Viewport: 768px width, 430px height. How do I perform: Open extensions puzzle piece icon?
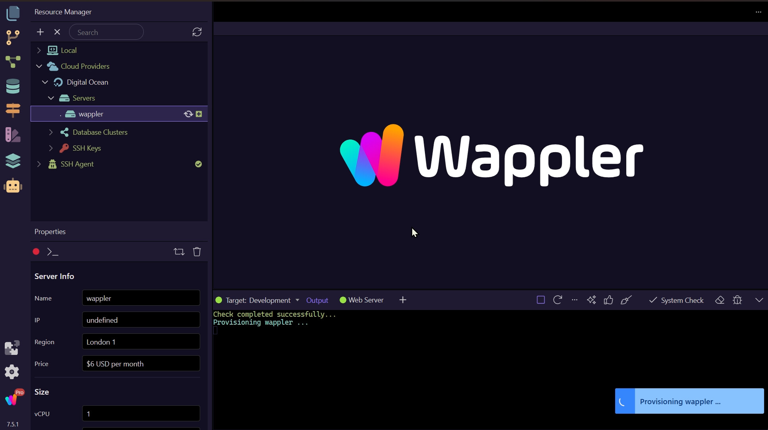(12, 348)
